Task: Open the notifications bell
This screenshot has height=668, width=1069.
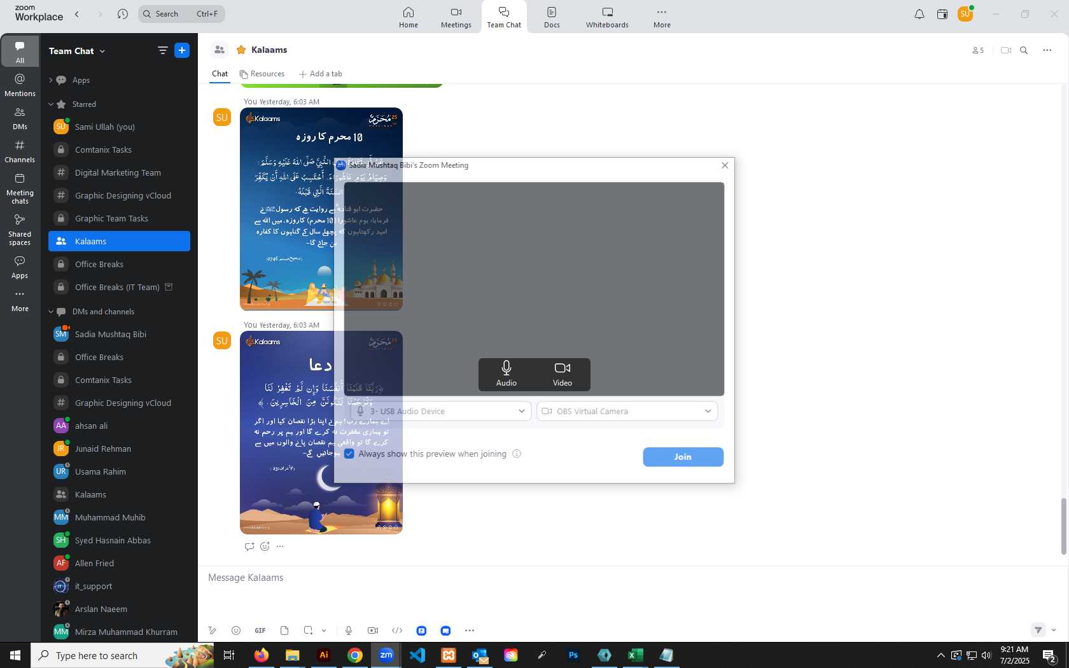Action: [x=919, y=14]
